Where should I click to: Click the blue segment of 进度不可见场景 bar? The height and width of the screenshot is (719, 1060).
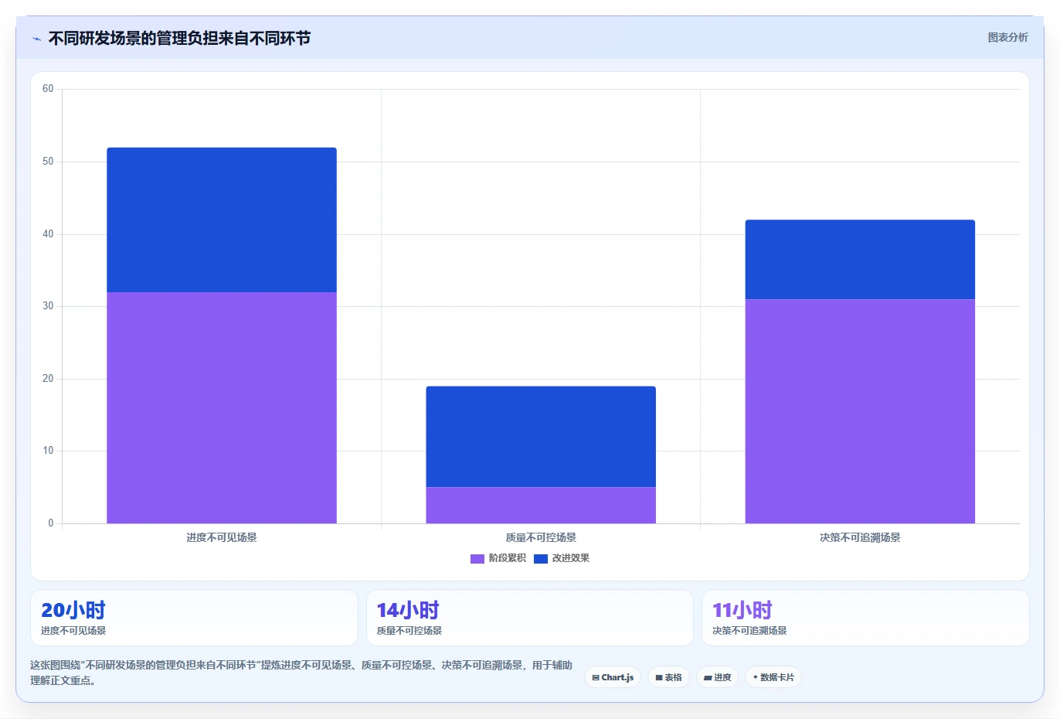222,220
